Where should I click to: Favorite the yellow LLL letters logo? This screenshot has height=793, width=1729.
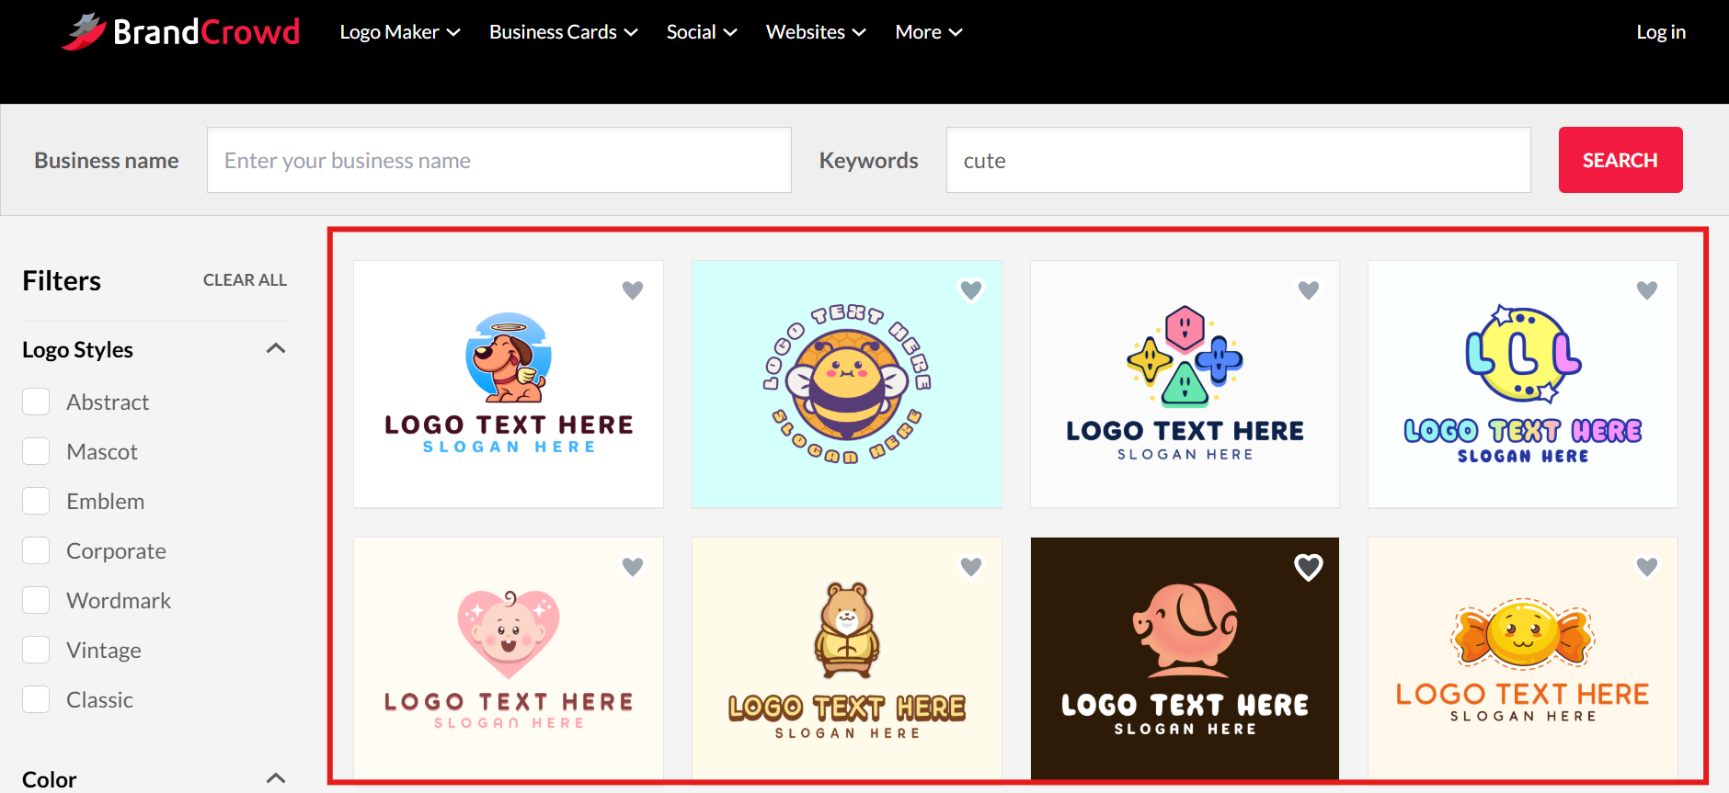[x=1647, y=290]
